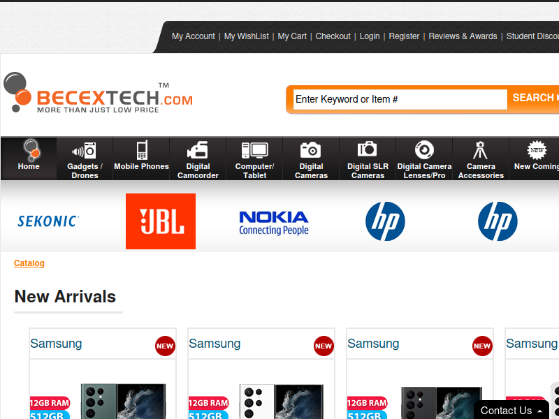Open Computer/Tablet category icon

(x=254, y=150)
